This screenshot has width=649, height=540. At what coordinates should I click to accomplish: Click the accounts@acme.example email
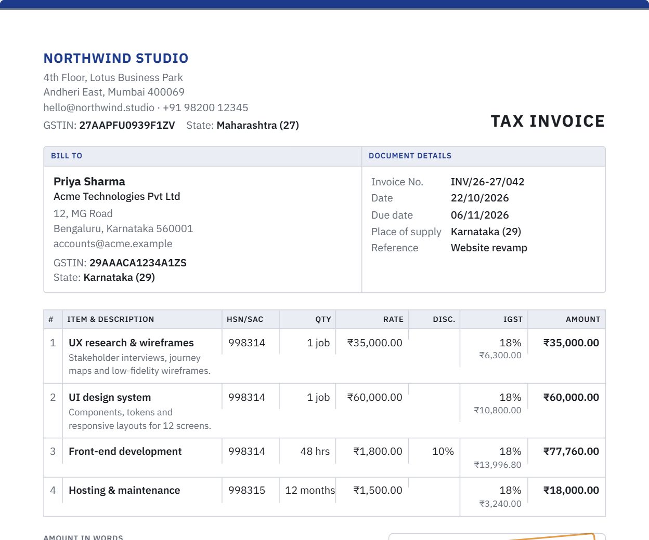(113, 244)
